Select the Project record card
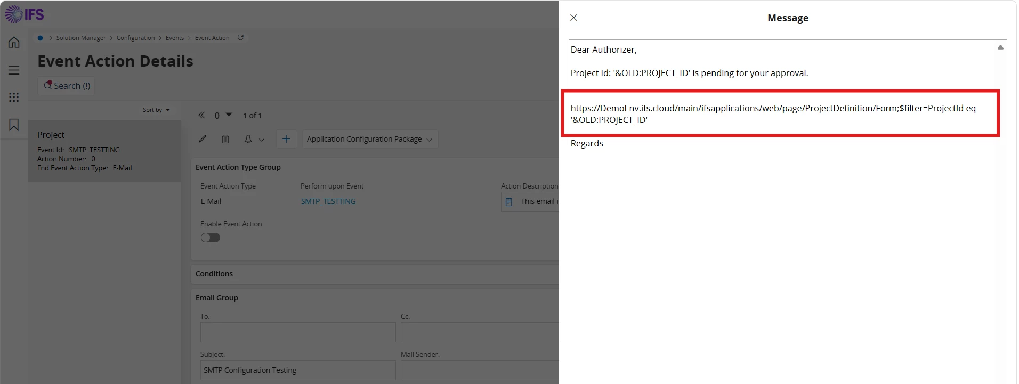The height and width of the screenshot is (384, 1019). (104, 151)
